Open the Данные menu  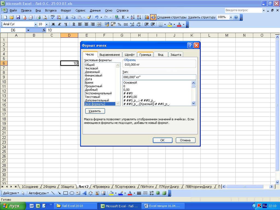[95, 11]
